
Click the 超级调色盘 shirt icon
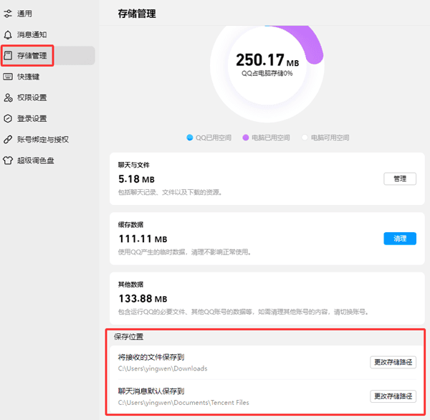tap(9, 161)
